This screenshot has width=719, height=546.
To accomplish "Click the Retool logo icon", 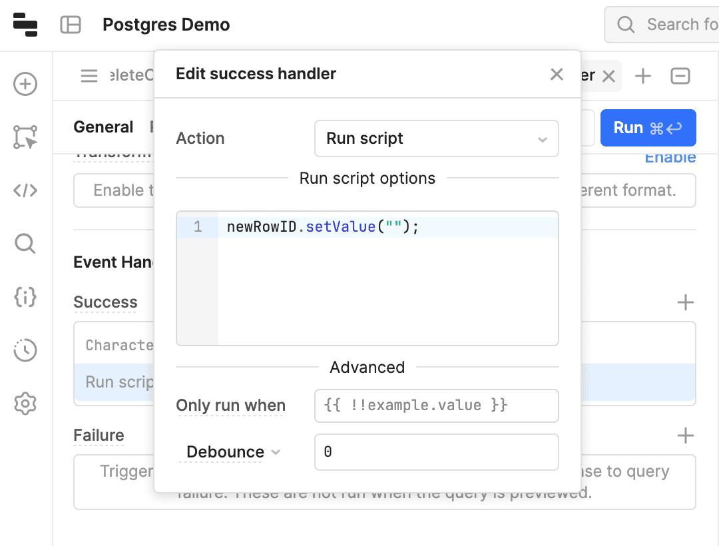I will coord(25,25).
